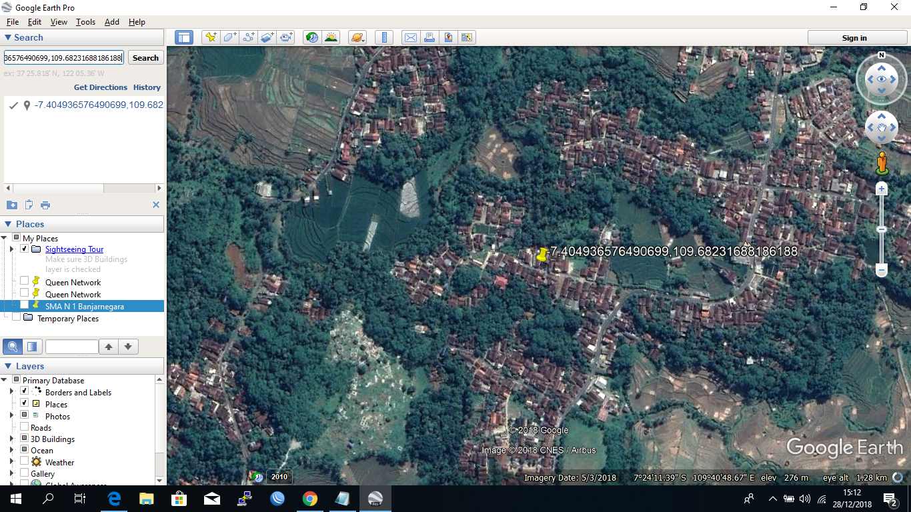This screenshot has height=512, width=911.
Task: Open Google Chrome from the taskbar
Action: click(x=309, y=499)
